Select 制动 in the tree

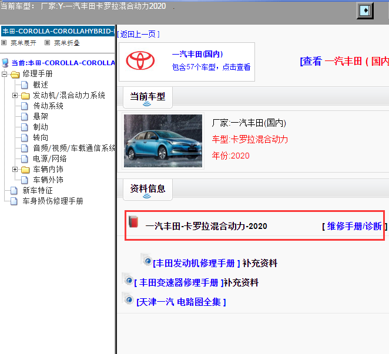pyautogui.click(x=41, y=127)
